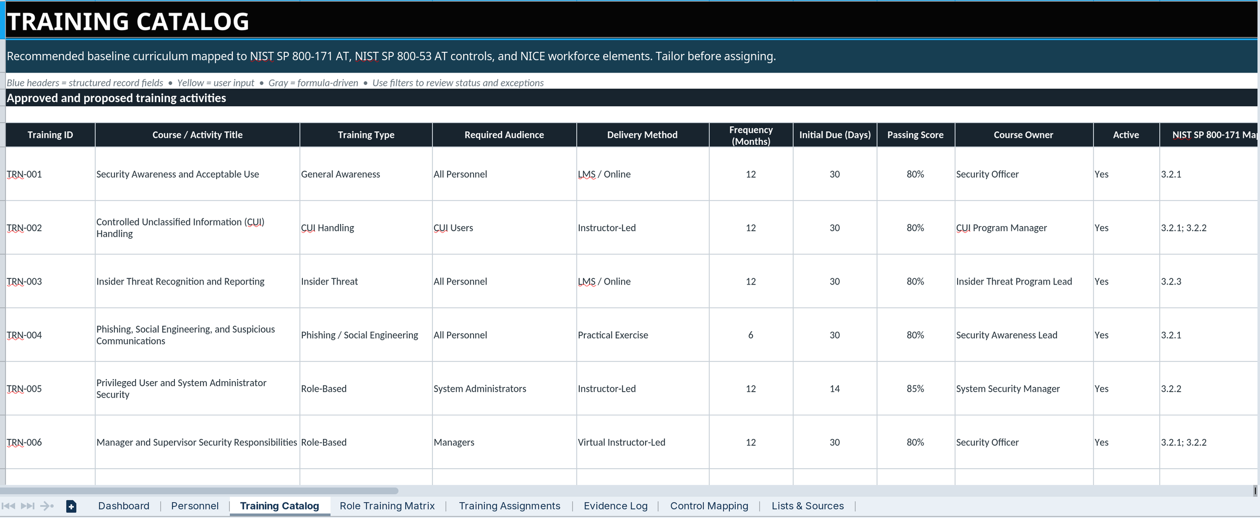Open the Lists & Sources tab
This screenshot has height=518, width=1260.
807,506
